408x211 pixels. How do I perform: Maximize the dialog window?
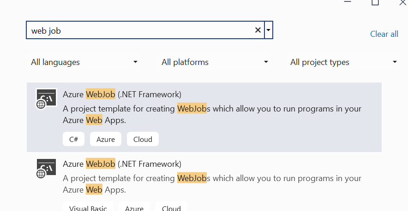pyautogui.click(x=375, y=2)
